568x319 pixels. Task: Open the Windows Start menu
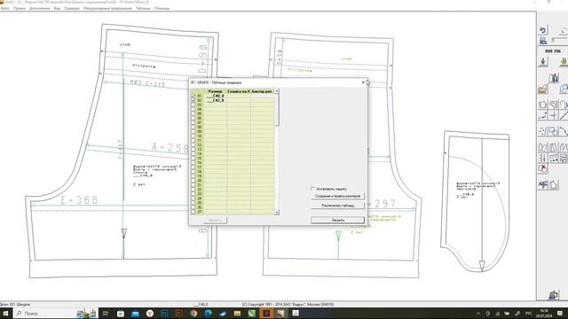click(x=5, y=313)
